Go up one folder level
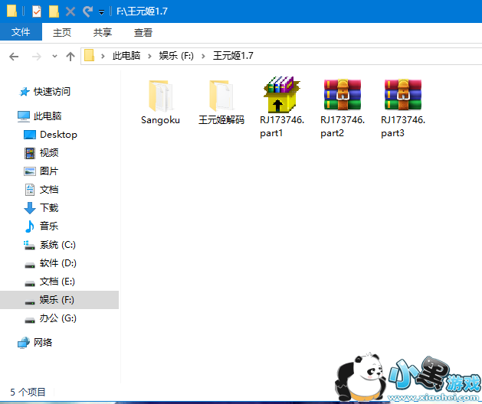Image resolution: width=482 pixels, height=404 pixels. 70,56
